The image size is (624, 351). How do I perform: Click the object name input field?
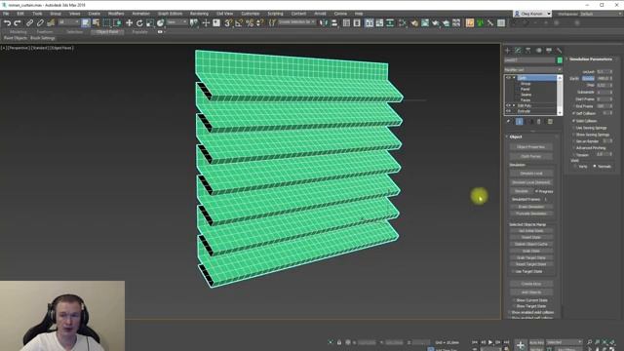click(529, 60)
